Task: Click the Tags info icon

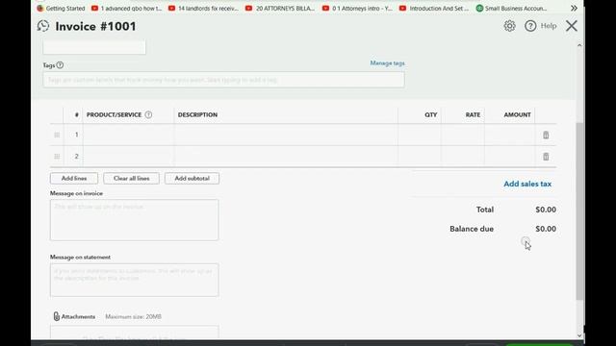Action: 60,65
